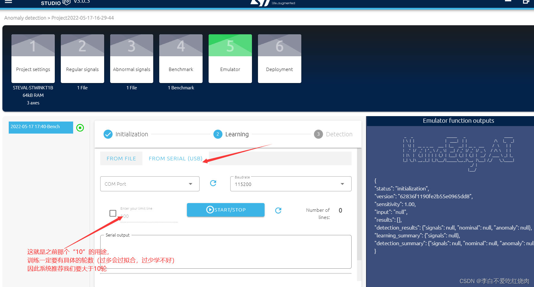
Task: Click the "1 Benchmark" text under Benchmark
Action: pyautogui.click(x=181, y=88)
